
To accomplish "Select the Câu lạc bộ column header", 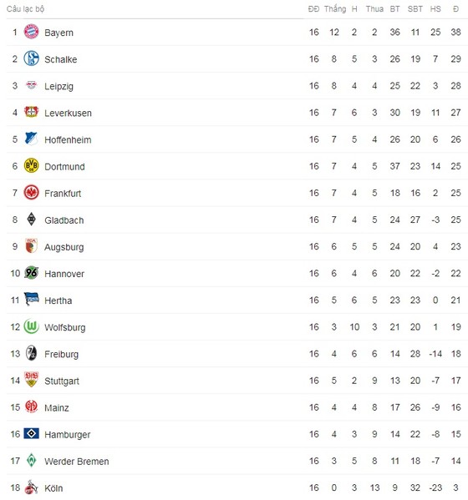I will (x=25, y=8).
